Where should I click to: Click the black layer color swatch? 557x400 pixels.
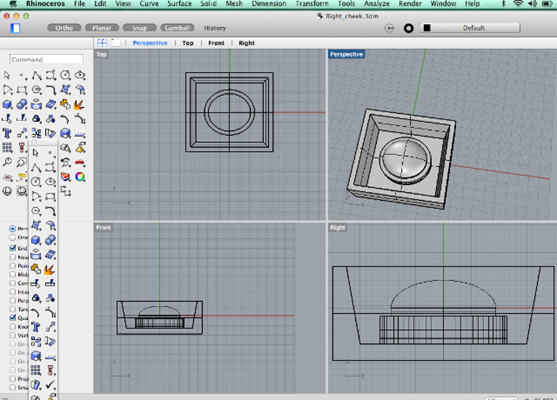click(427, 28)
